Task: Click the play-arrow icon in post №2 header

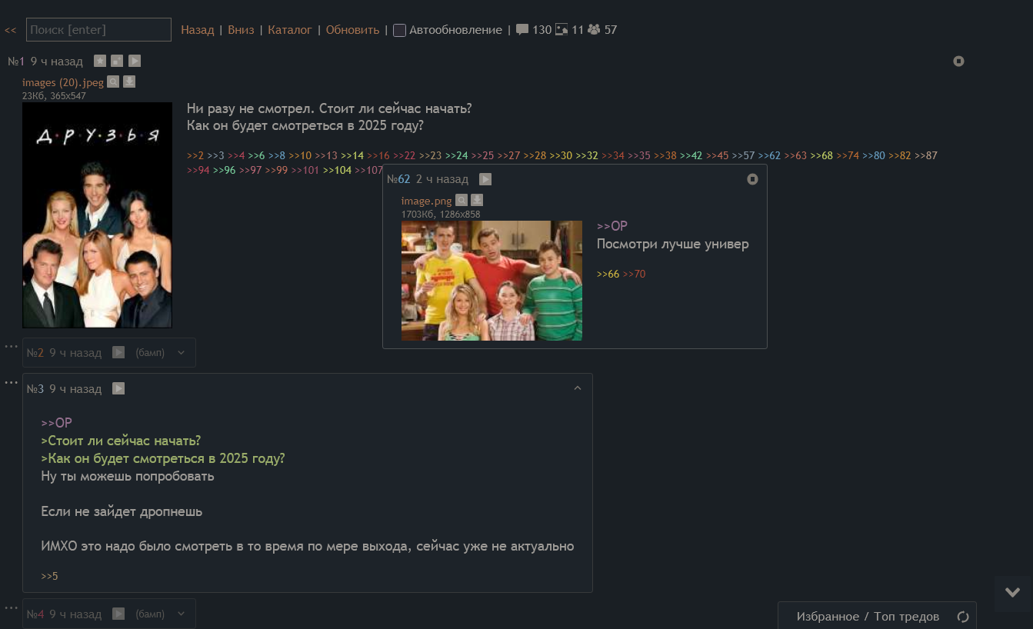Action: (x=118, y=352)
